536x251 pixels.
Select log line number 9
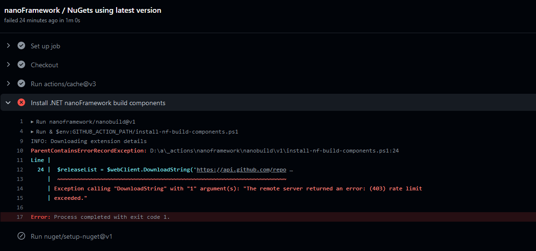click(x=21, y=141)
